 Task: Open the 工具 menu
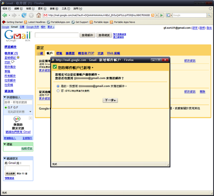66,9
